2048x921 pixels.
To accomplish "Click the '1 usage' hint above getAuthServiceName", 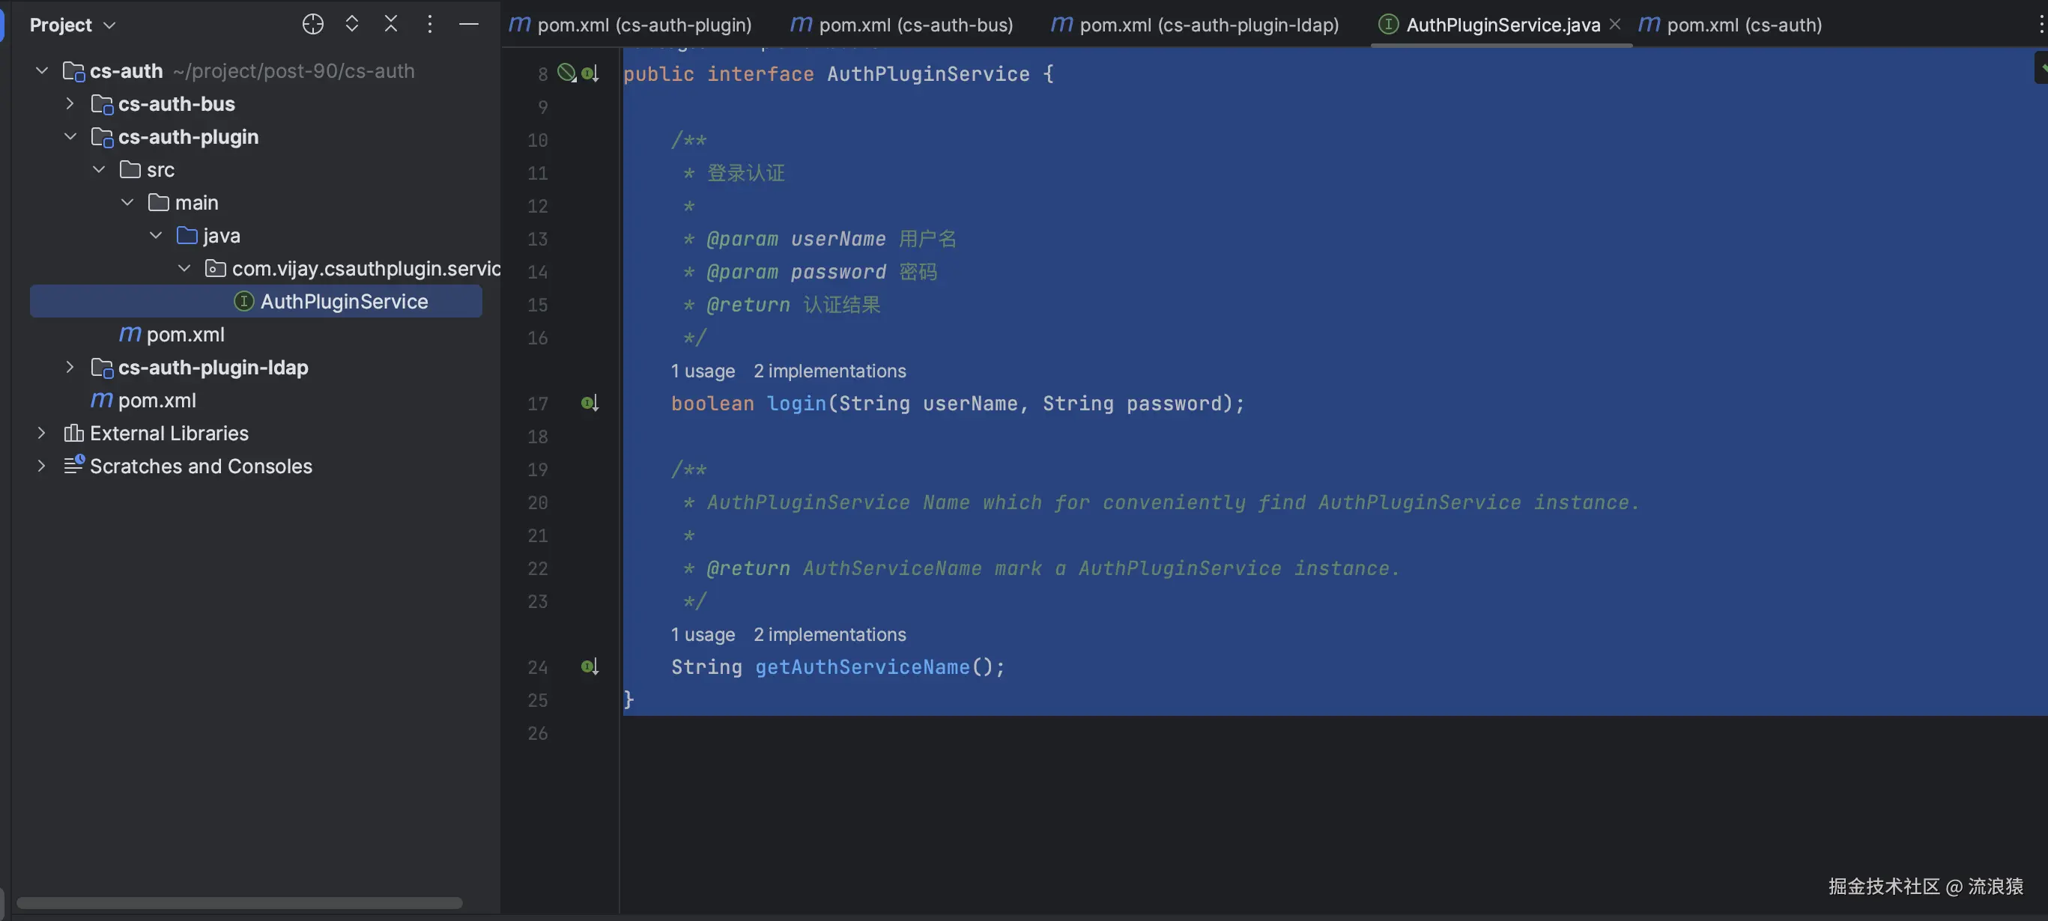I will pos(702,634).
